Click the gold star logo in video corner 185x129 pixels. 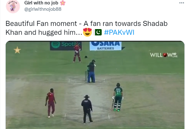tap(17, 50)
